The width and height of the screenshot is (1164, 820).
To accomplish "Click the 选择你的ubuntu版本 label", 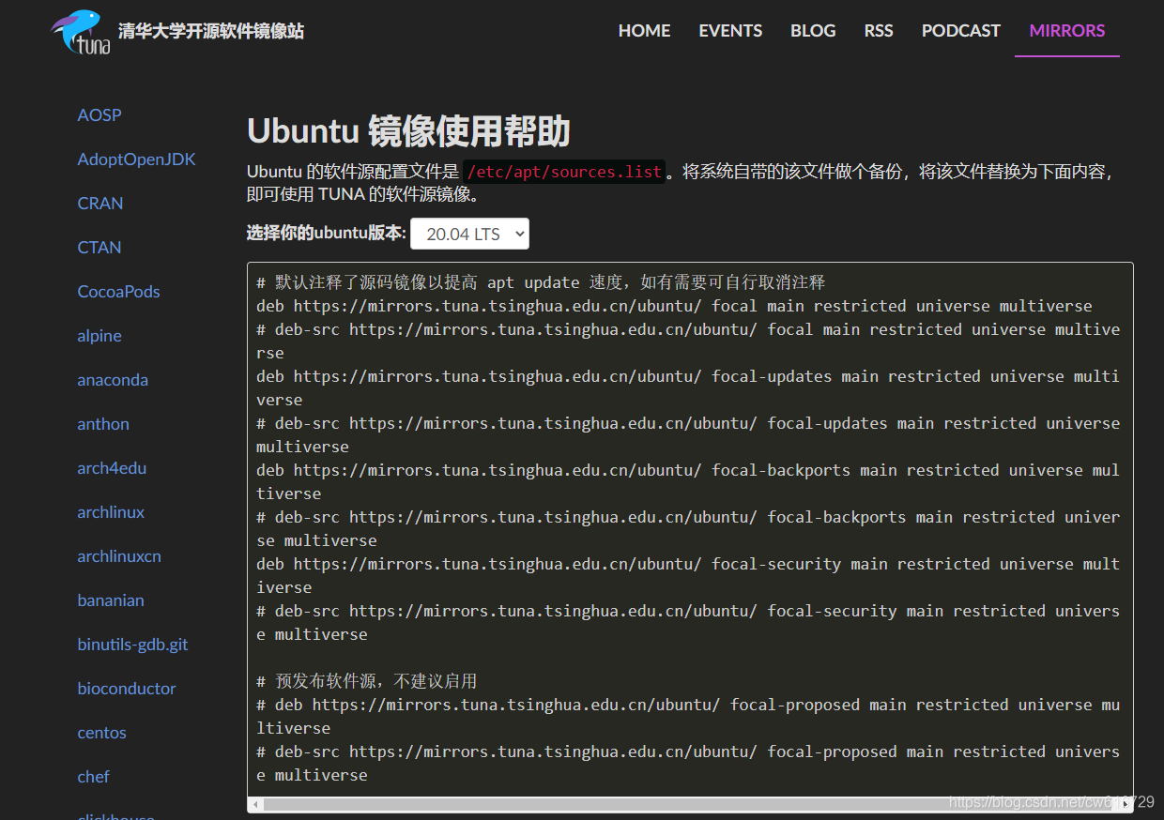I will click(x=326, y=233).
